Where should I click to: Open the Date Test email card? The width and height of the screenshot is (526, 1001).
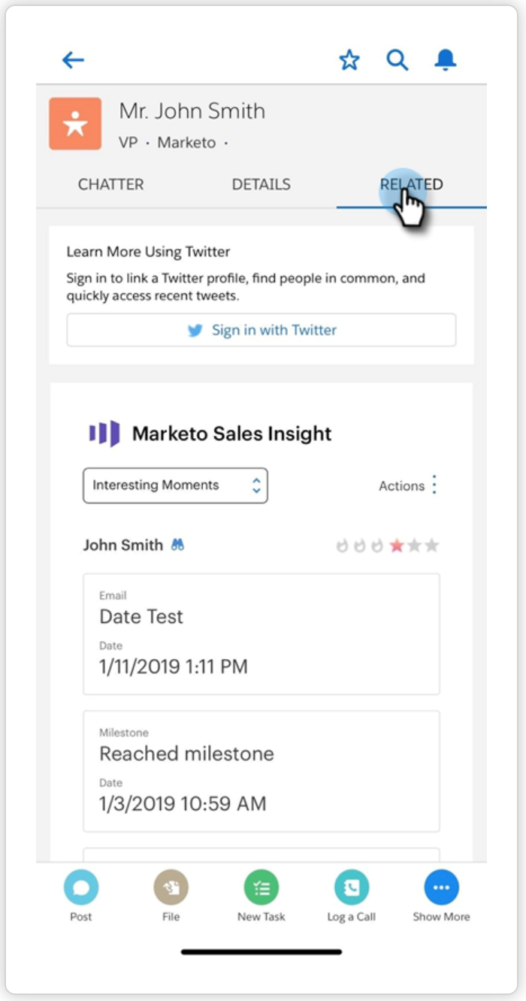(x=261, y=634)
